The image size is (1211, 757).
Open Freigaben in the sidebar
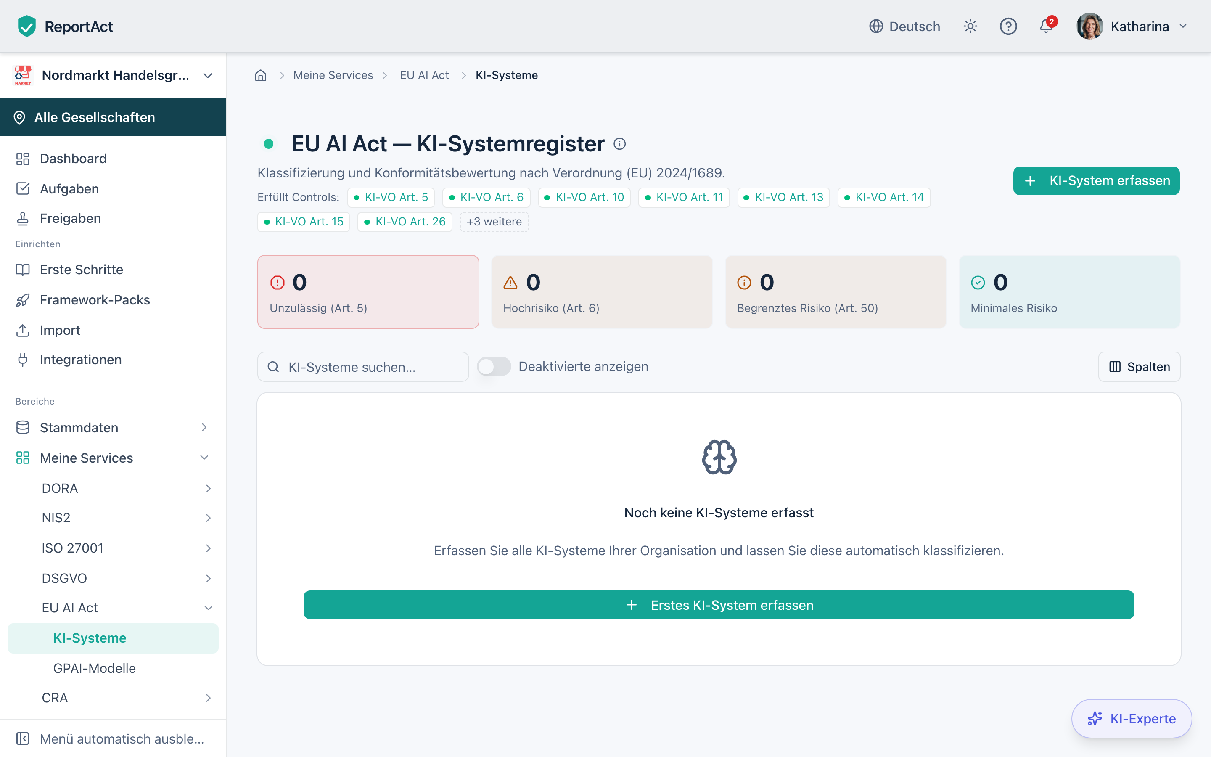click(113, 218)
